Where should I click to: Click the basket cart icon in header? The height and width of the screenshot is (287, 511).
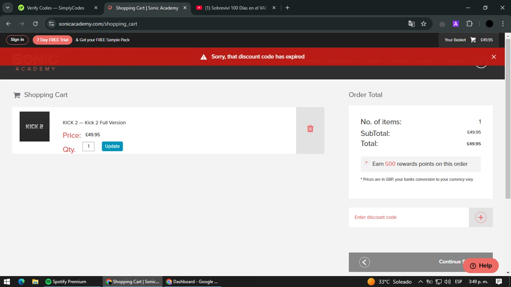pyautogui.click(x=473, y=40)
